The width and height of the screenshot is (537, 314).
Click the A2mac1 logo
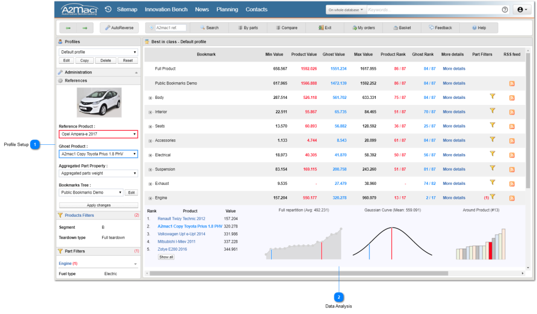coord(79,10)
